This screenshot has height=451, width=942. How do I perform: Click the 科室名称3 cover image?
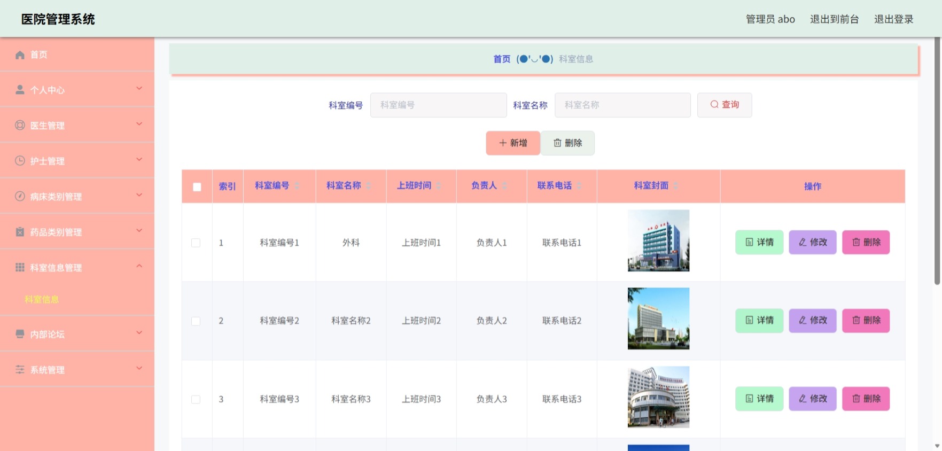click(658, 397)
